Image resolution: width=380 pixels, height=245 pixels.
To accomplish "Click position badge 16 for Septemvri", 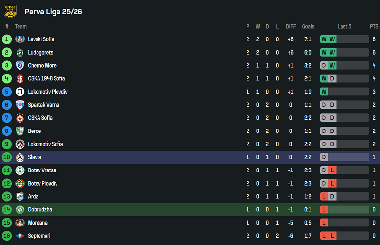I will pos(7,236).
